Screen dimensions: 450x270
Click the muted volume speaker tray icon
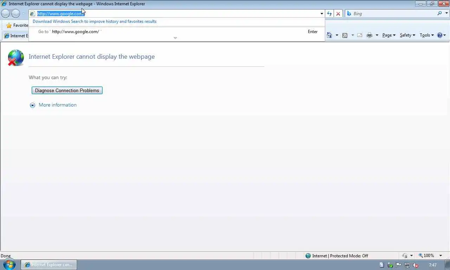[416, 265]
